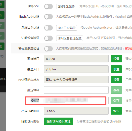The image size is (132, 131).
Task: Enable the 动态口令认证 switch
Action: tap(48, 28)
